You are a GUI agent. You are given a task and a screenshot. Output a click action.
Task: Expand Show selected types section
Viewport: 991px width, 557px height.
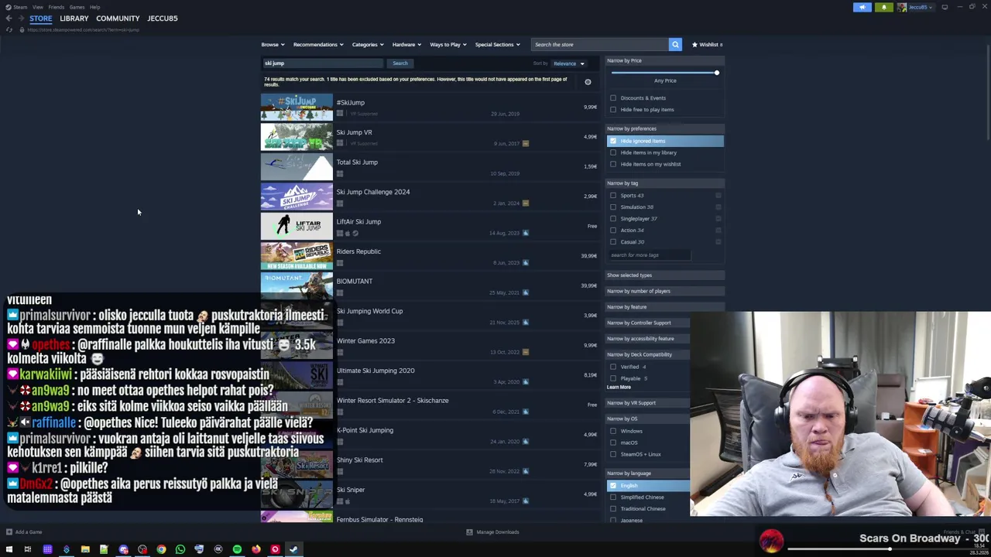[x=665, y=275]
